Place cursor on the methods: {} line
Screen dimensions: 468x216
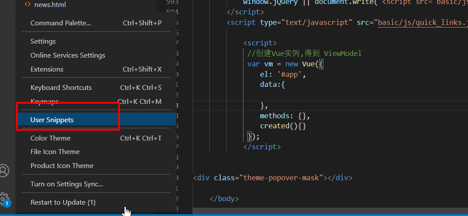[x=285, y=116]
